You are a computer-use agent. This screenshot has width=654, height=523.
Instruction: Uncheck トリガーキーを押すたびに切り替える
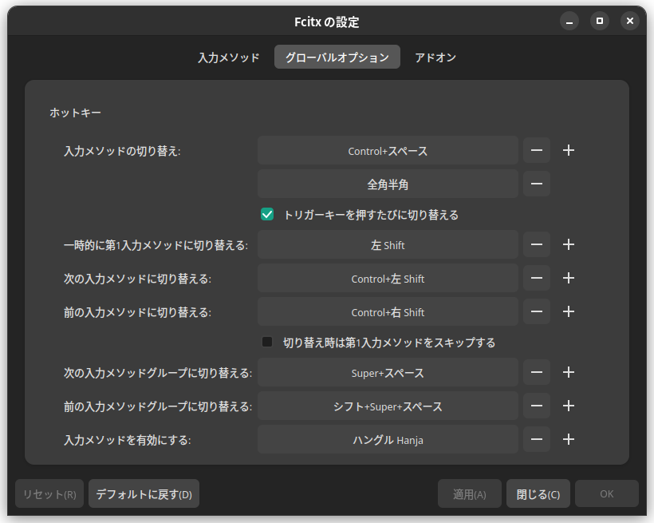267,214
